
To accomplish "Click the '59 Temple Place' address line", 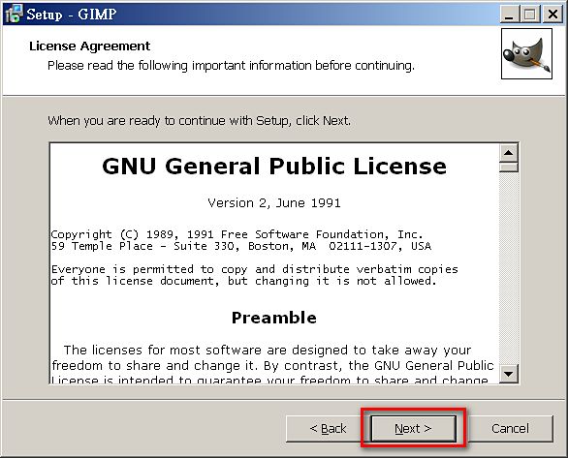I will (x=241, y=246).
